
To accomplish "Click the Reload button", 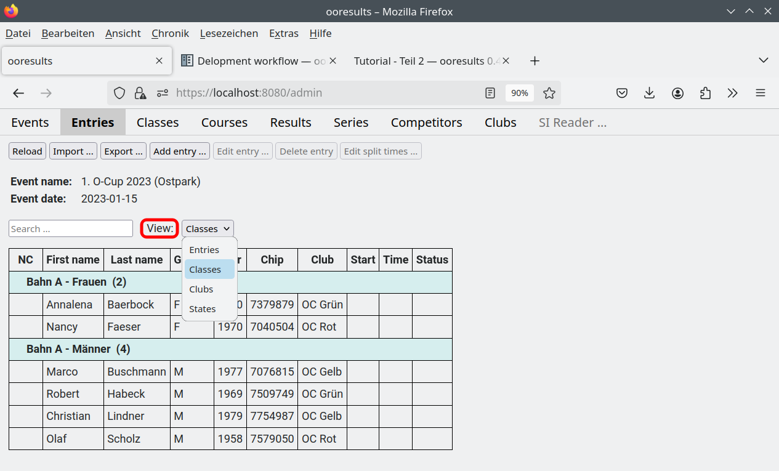I will click(28, 151).
